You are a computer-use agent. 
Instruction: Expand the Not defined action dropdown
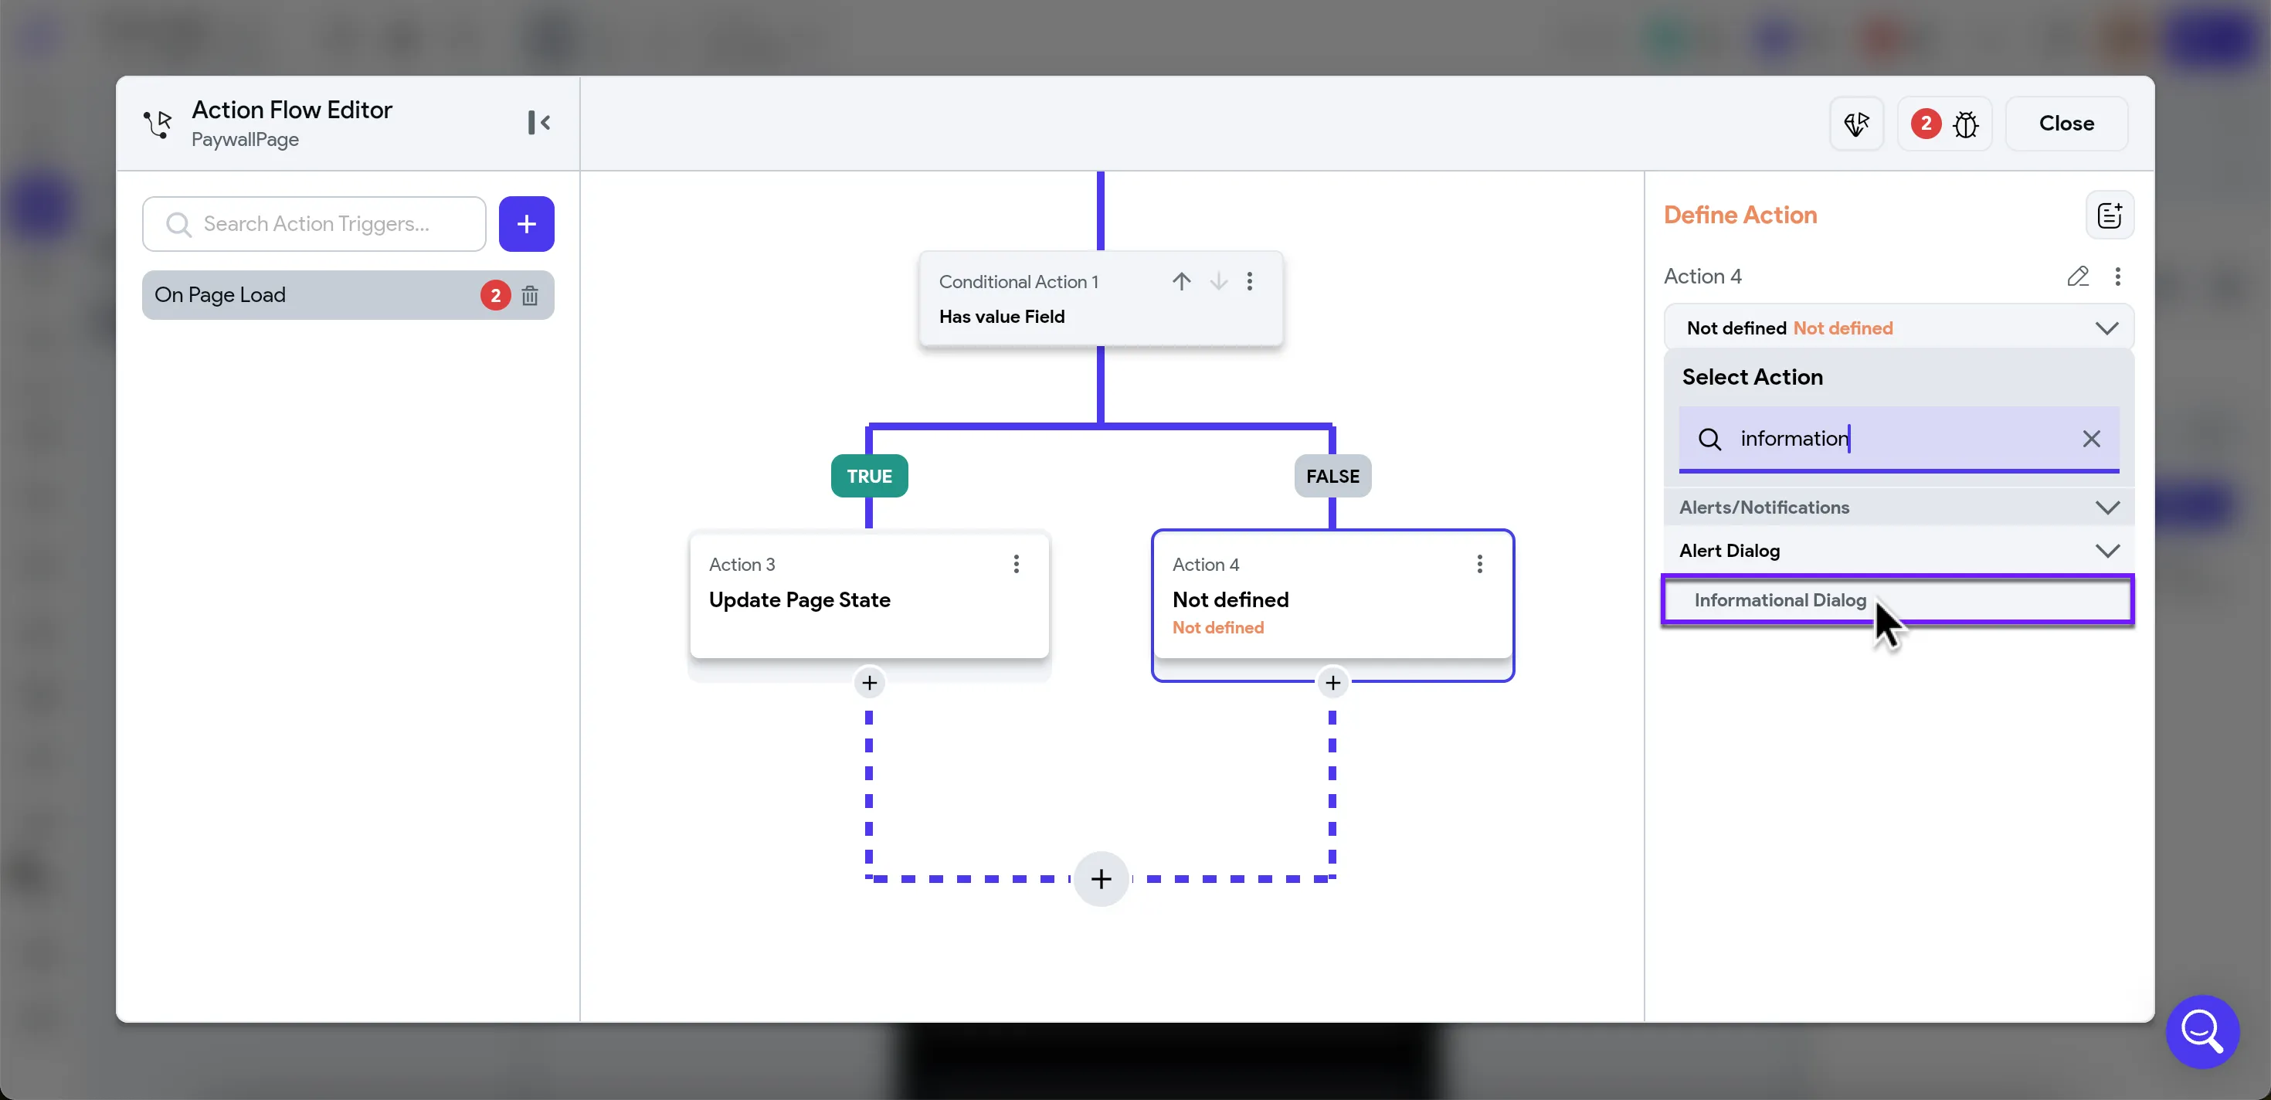(2106, 328)
